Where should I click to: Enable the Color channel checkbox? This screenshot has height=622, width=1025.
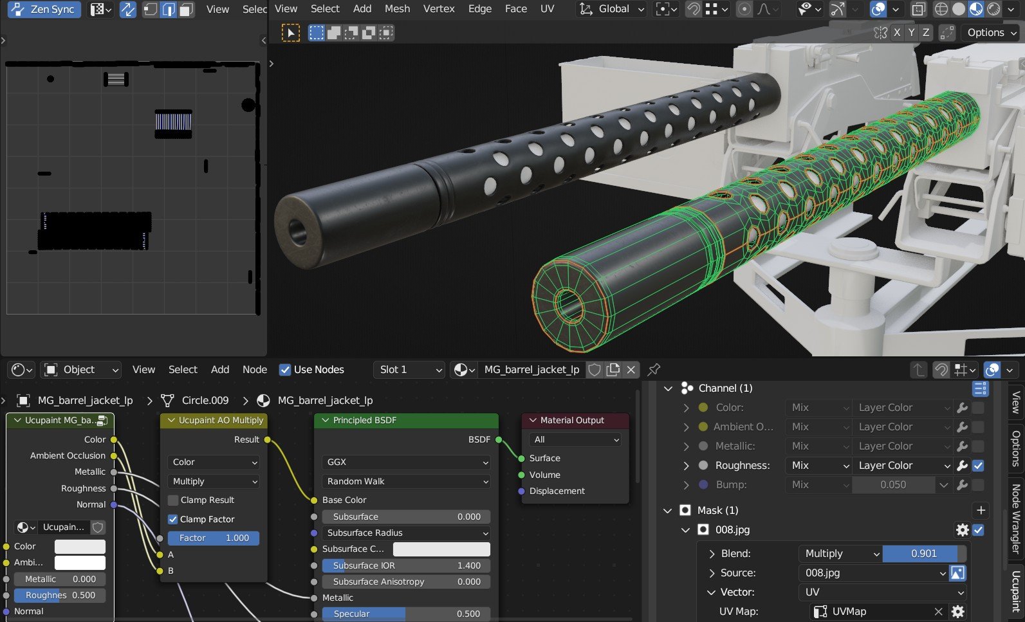point(979,408)
